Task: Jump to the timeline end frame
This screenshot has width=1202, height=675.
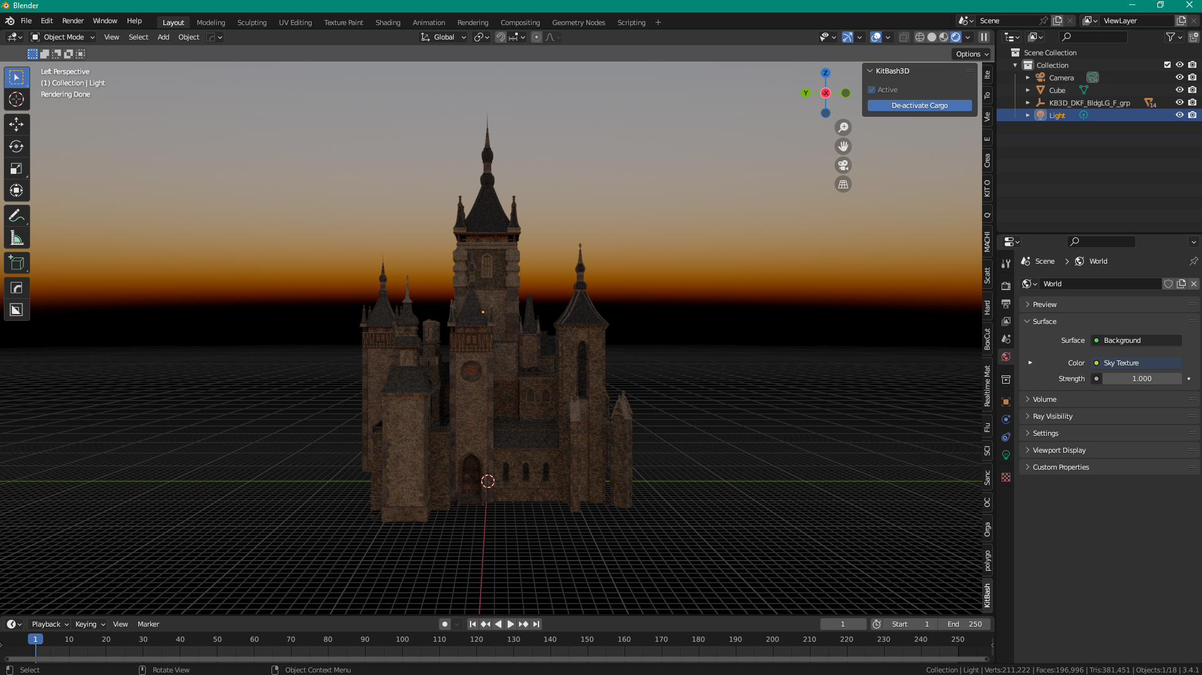Action: point(536,624)
